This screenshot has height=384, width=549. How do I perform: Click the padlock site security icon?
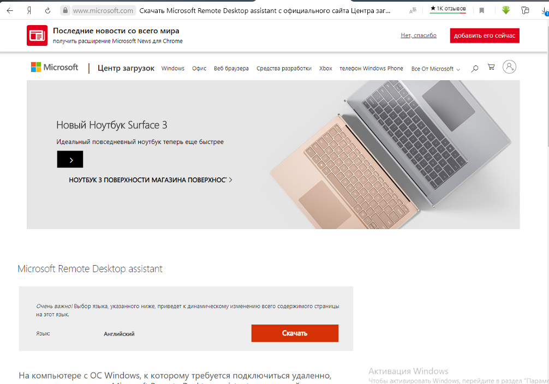click(65, 10)
